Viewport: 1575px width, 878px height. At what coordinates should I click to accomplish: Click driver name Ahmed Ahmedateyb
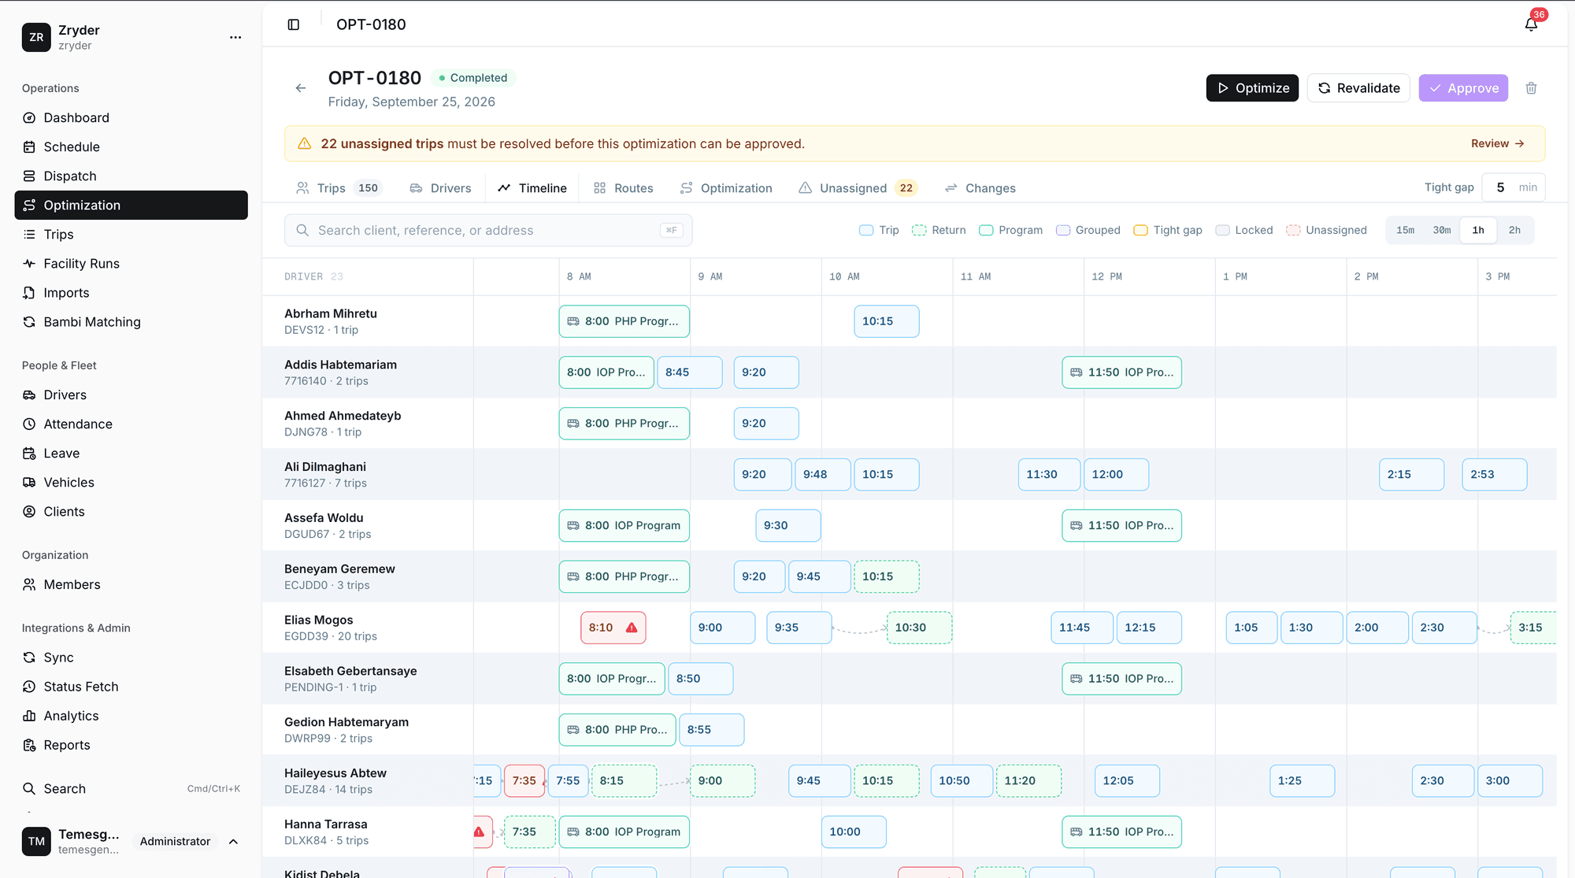pyautogui.click(x=343, y=416)
